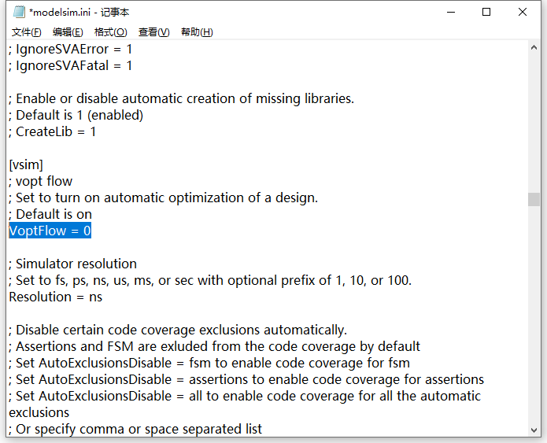Close the modelsim.ini Notepad window
Screen dimensions: 547x443
[x=523, y=13]
